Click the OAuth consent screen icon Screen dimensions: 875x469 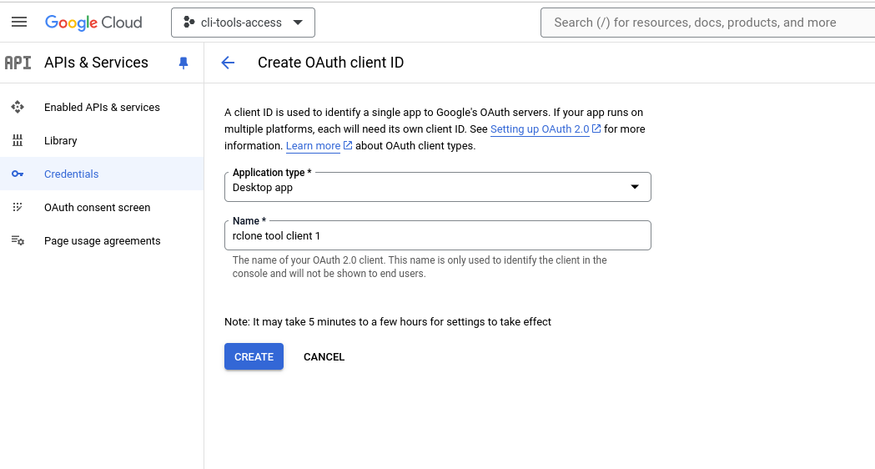tap(18, 208)
